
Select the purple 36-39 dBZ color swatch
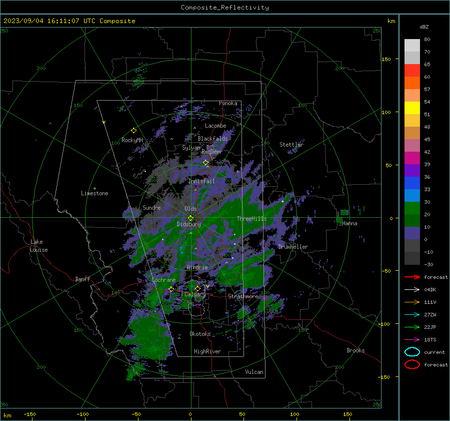pos(412,170)
